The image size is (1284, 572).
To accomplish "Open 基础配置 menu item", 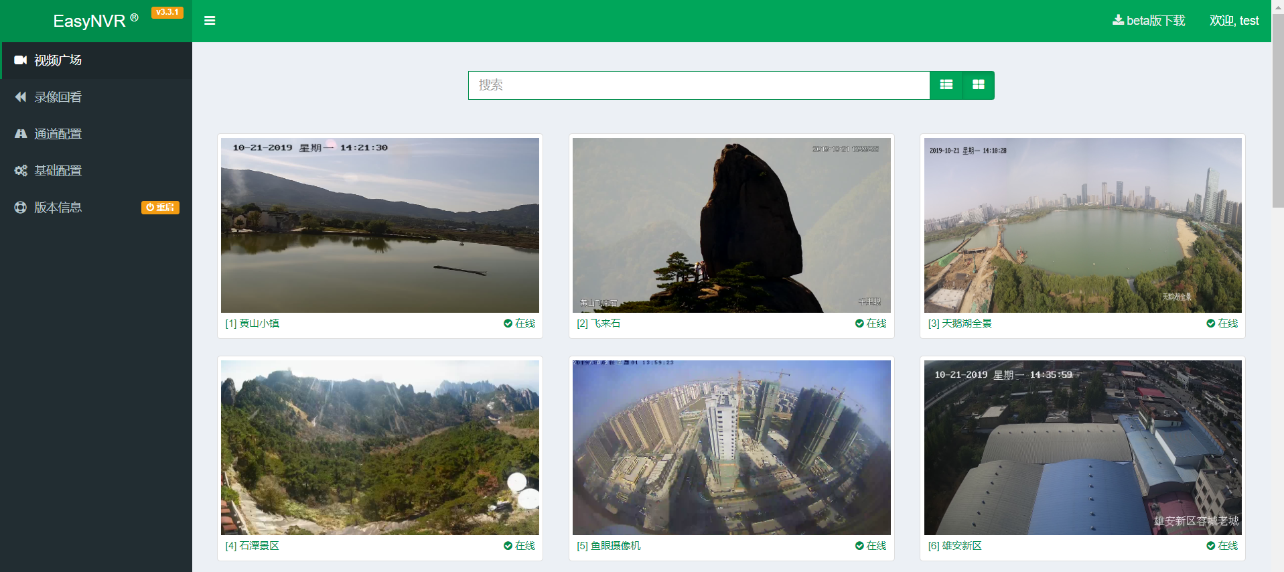I will click(x=96, y=171).
